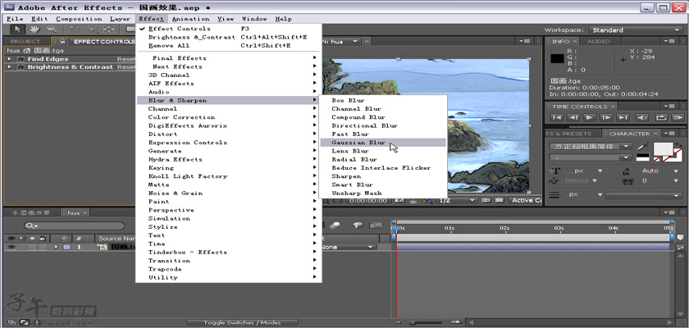This screenshot has width=689, height=328.
Task: Open the Animation menu
Action: click(190, 19)
